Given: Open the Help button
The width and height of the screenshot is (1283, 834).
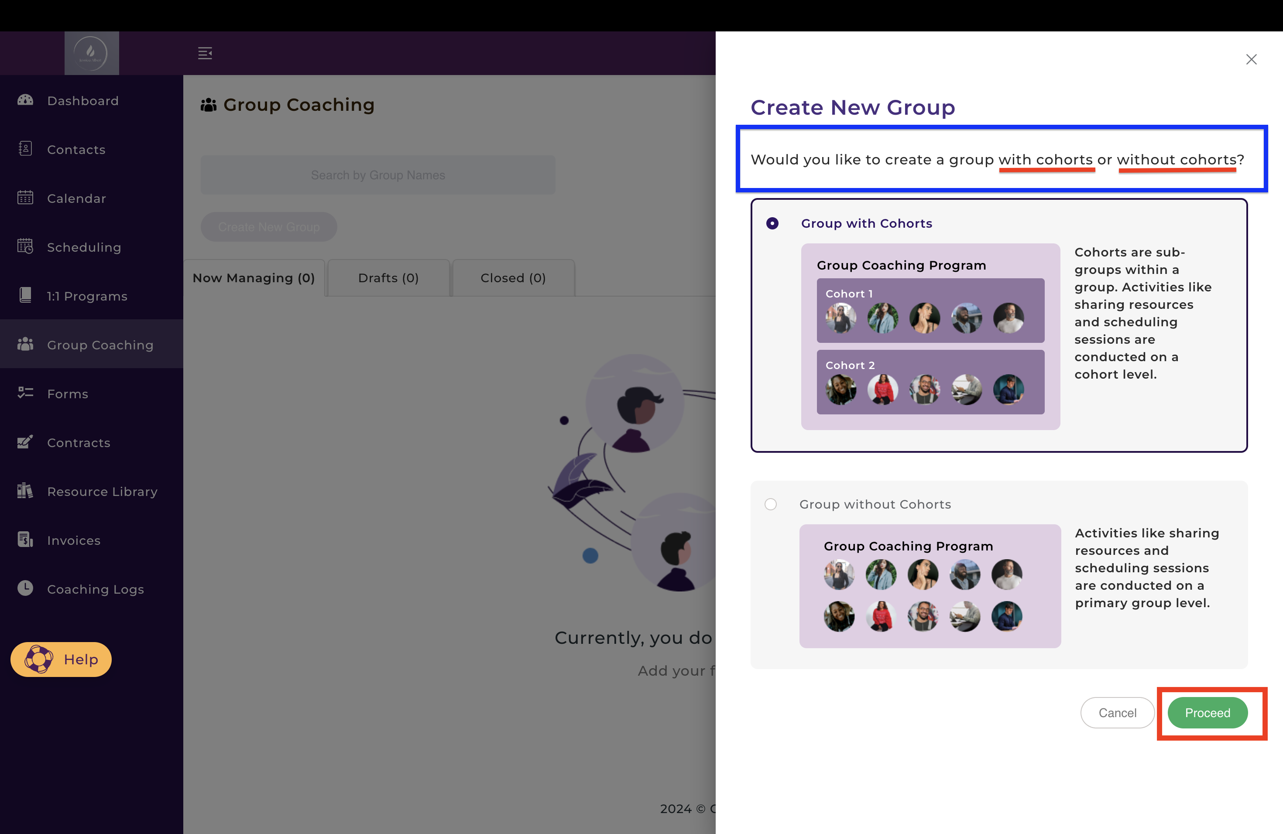Looking at the screenshot, I should pos(61,659).
